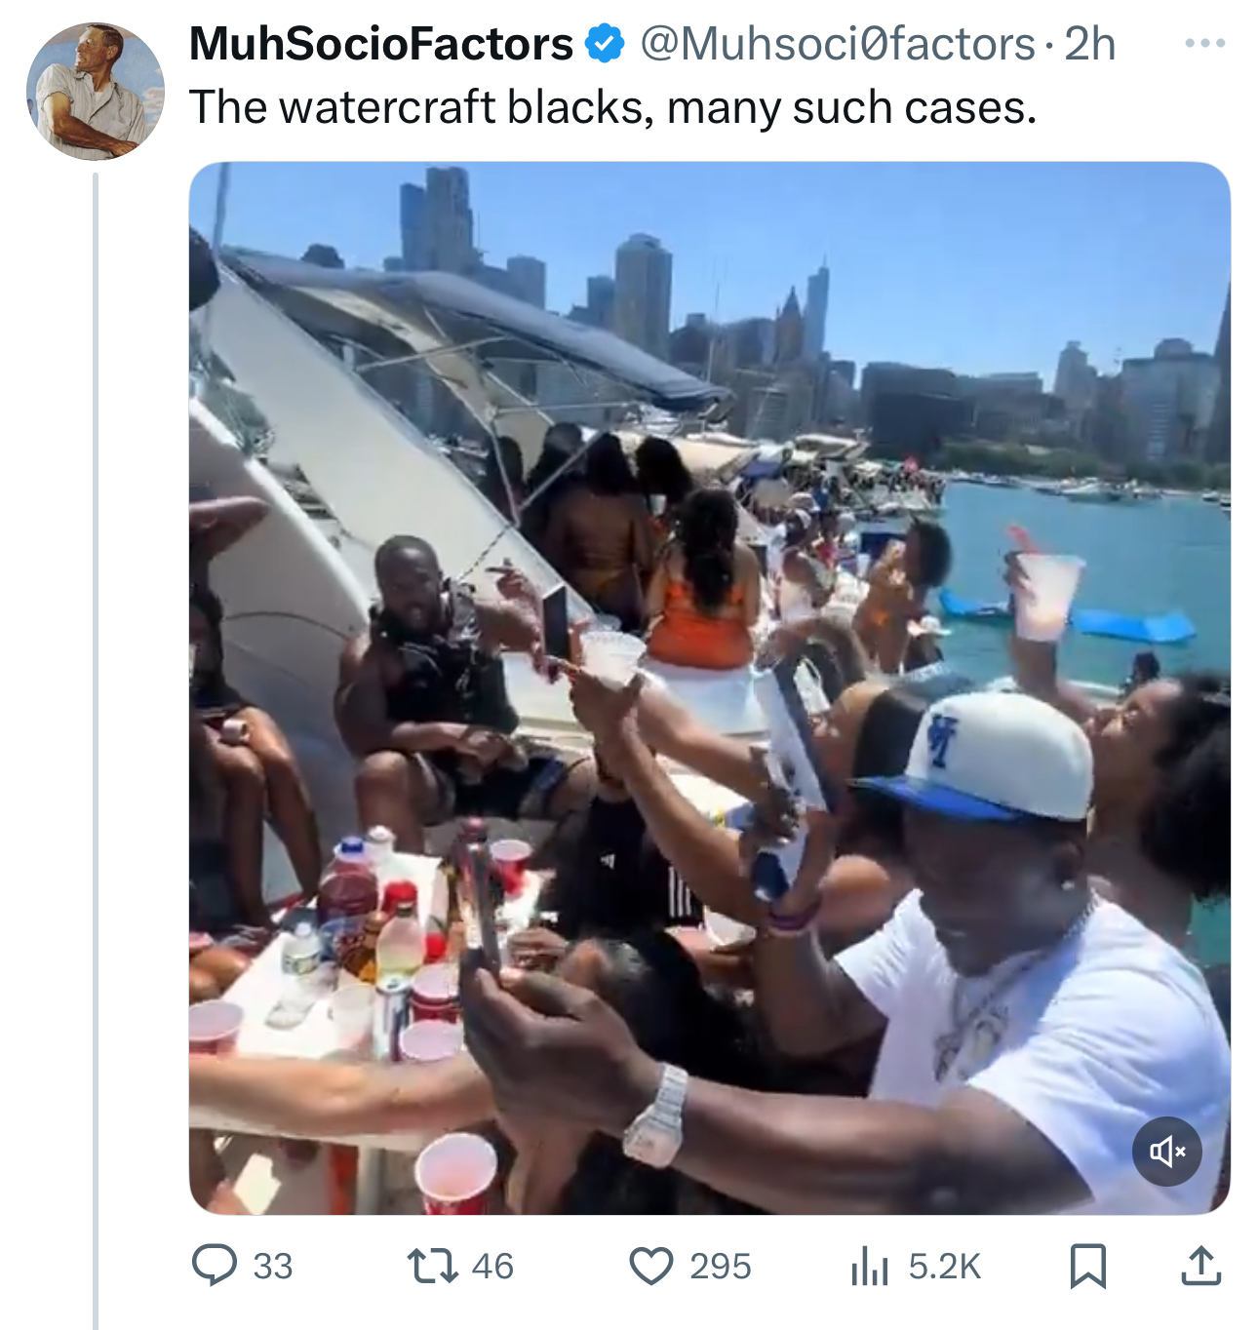The width and height of the screenshot is (1258, 1330).
Task: Click the 5.2K views count
Action: [944, 1266]
